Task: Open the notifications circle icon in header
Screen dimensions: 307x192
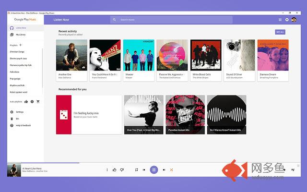Action: pyautogui.click(x=287, y=20)
